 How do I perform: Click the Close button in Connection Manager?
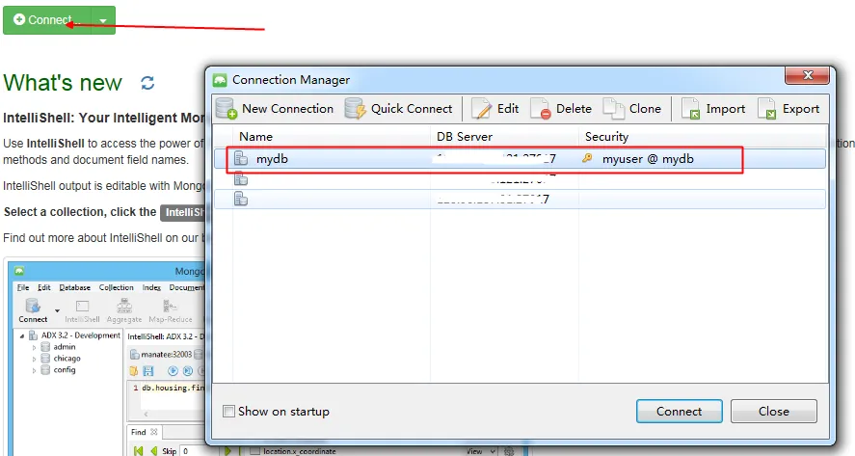pos(773,412)
